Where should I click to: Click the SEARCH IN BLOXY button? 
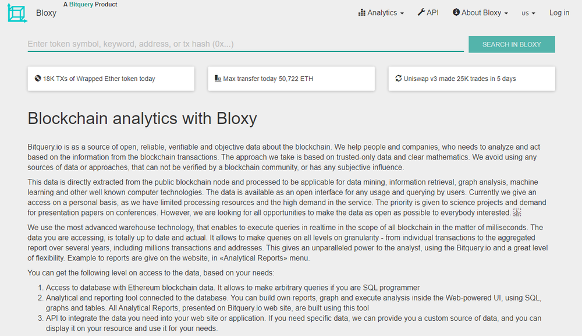pyautogui.click(x=512, y=45)
